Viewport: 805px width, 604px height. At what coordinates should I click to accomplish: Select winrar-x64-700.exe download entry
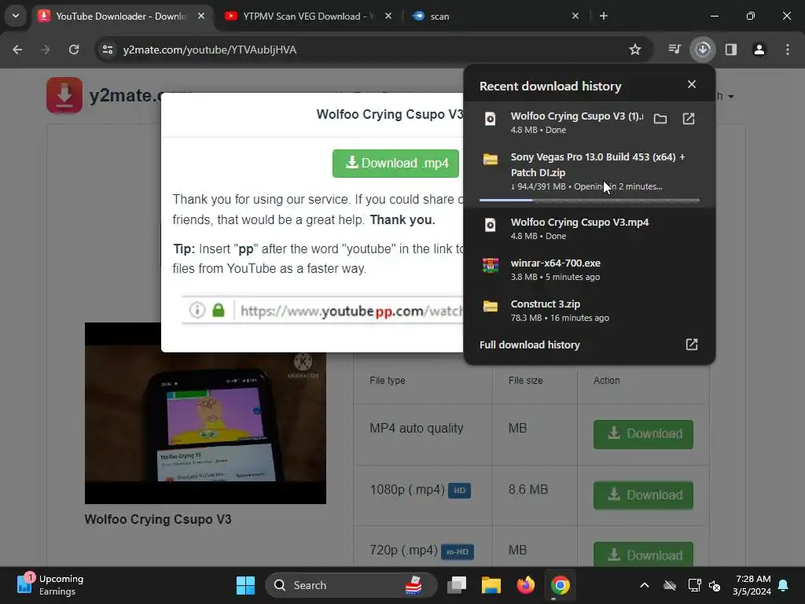click(x=590, y=270)
